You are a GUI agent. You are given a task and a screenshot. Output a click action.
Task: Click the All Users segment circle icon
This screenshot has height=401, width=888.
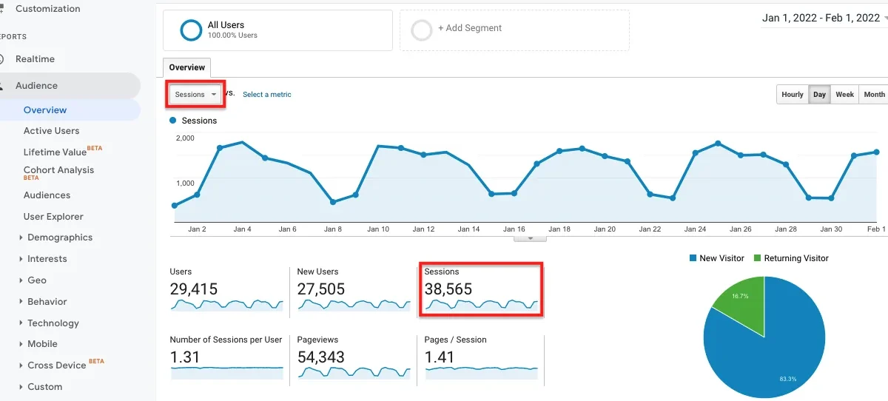pos(191,30)
